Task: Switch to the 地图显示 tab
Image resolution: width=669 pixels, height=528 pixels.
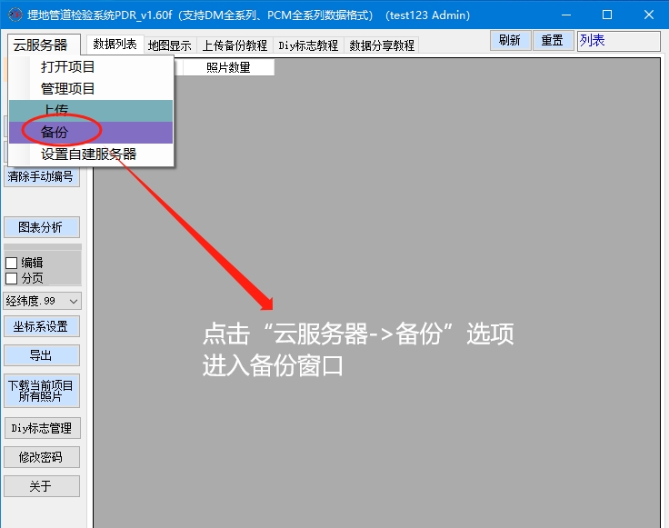Action: pyautogui.click(x=170, y=45)
